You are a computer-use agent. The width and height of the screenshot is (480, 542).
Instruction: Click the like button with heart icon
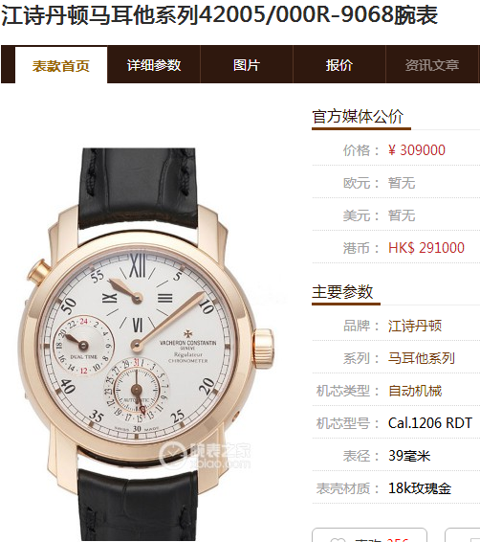(x=369, y=535)
